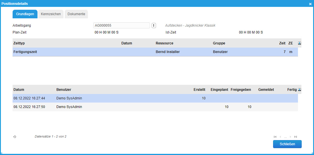The image size is (314, 155).
Task: Sort by the Benutzer column header
Action: [64, 90]
